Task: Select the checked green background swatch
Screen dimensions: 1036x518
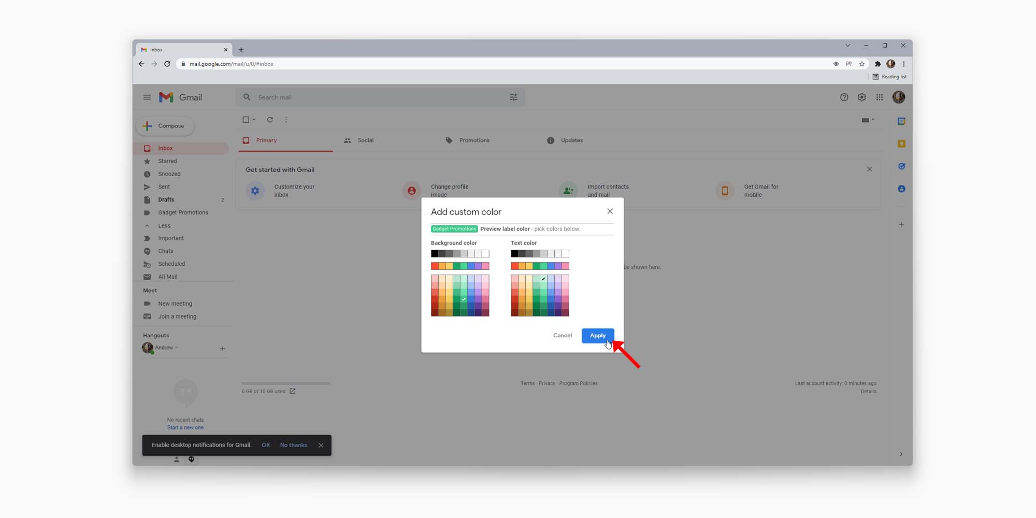Action: point(464,299)
